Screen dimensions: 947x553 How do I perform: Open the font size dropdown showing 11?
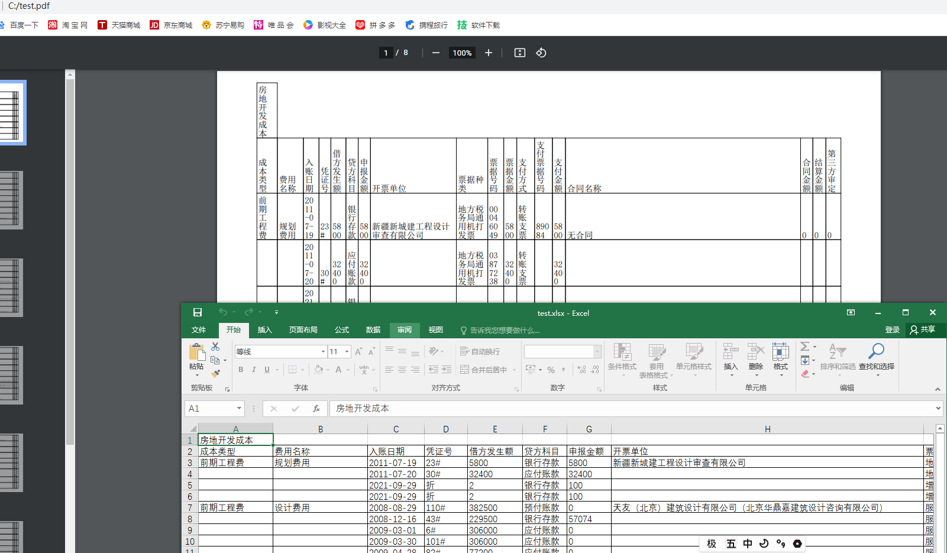[x=347, y=352]
